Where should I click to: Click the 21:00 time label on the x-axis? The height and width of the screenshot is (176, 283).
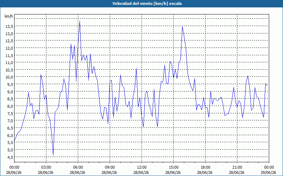pos(237,168)
